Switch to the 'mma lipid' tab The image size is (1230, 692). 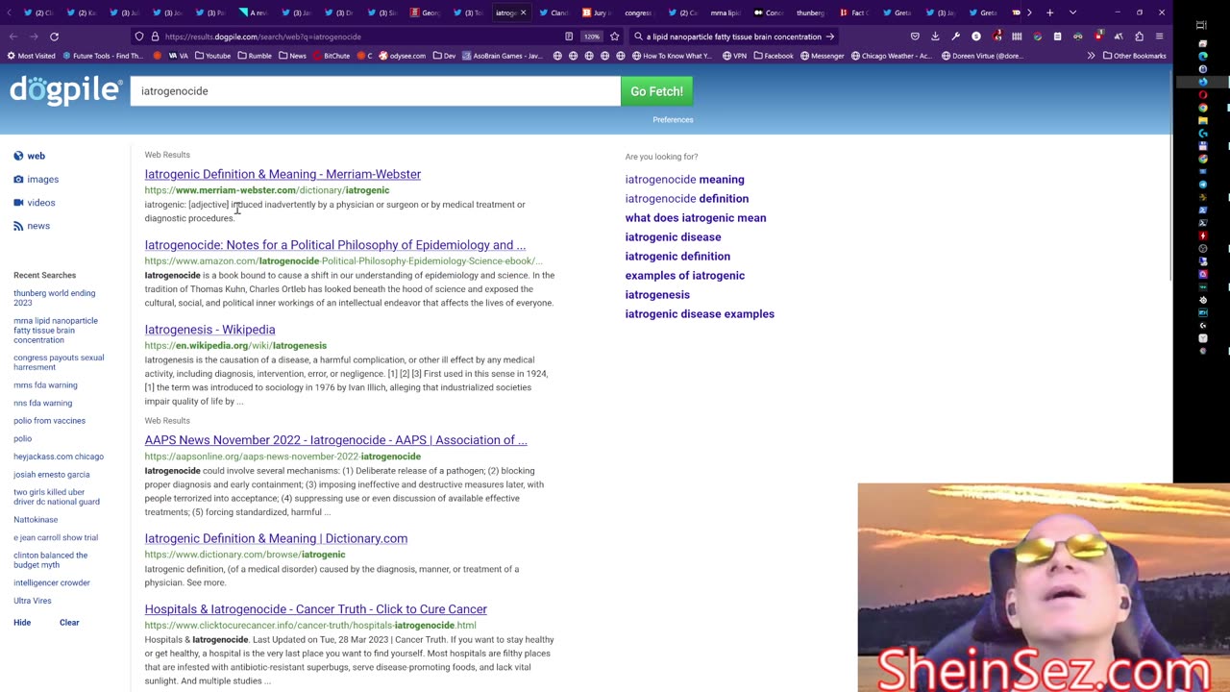tap(726, 12)
